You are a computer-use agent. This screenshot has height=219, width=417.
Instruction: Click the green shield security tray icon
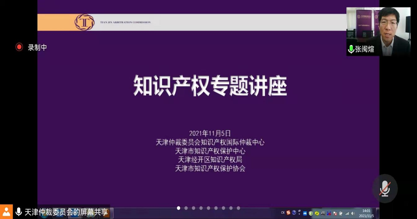(311, 213)
